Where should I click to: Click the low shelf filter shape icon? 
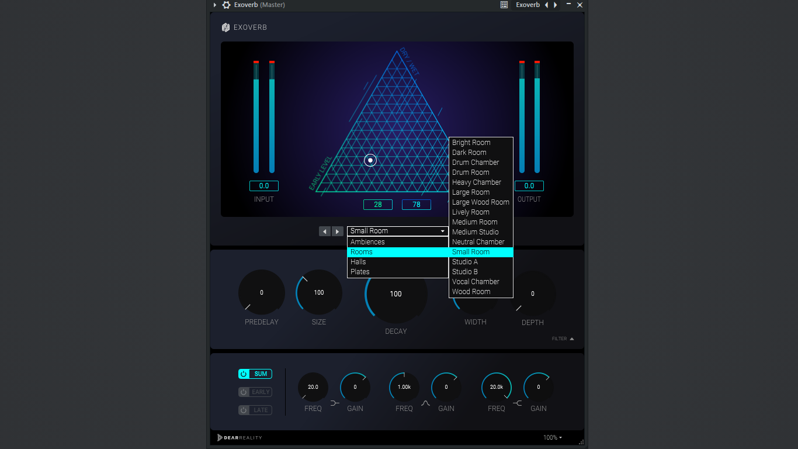335,403
